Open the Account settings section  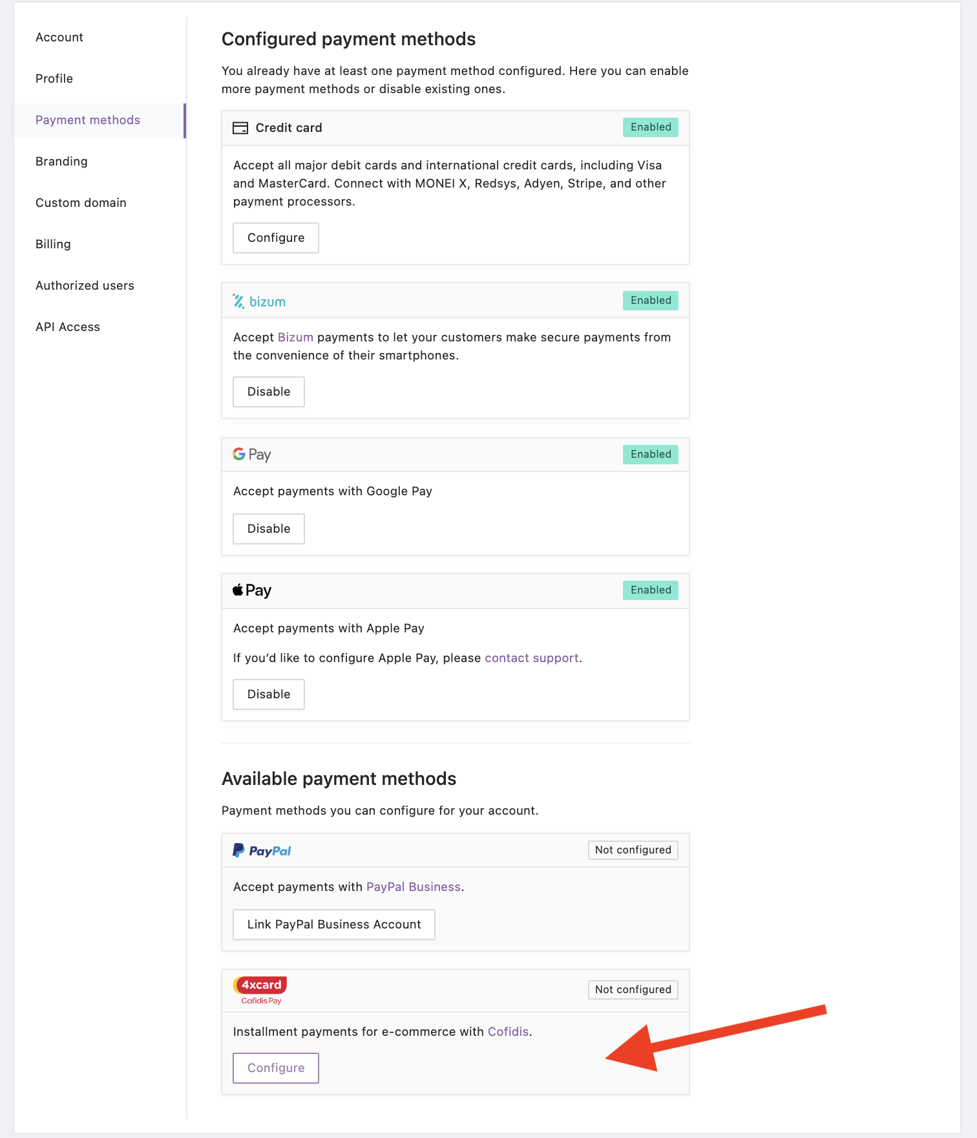pyautogui.click(x=59, y=38)
